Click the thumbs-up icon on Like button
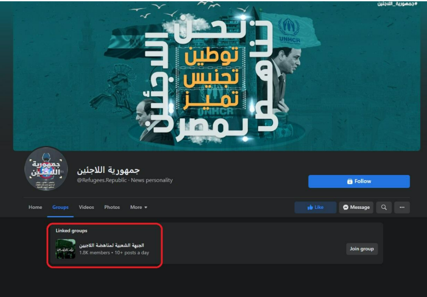Viewport: 427px width, 297px height. click(310, 208)
